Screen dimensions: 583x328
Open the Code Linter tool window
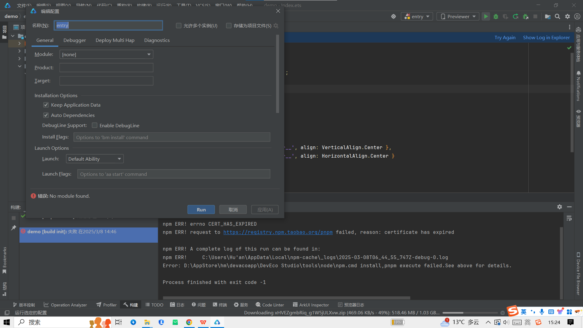click(x=270, y=305)
